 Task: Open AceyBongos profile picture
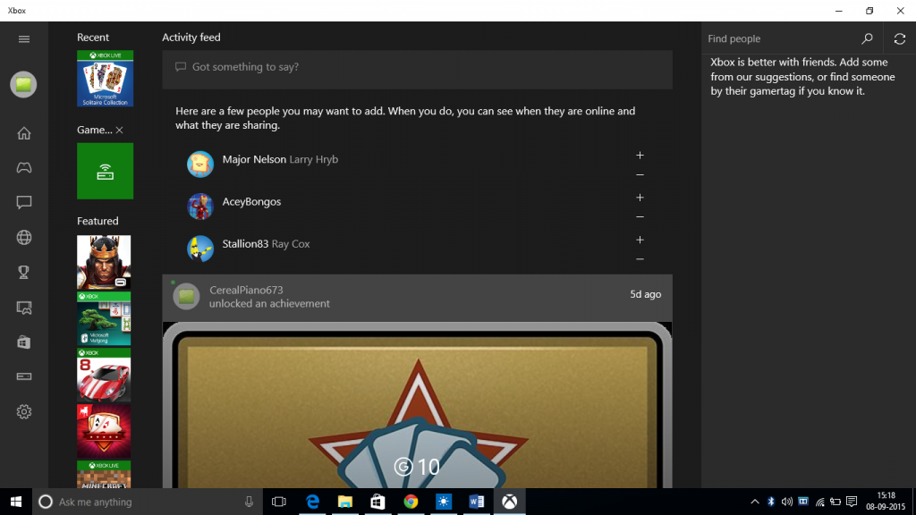(x=200, y=207)
